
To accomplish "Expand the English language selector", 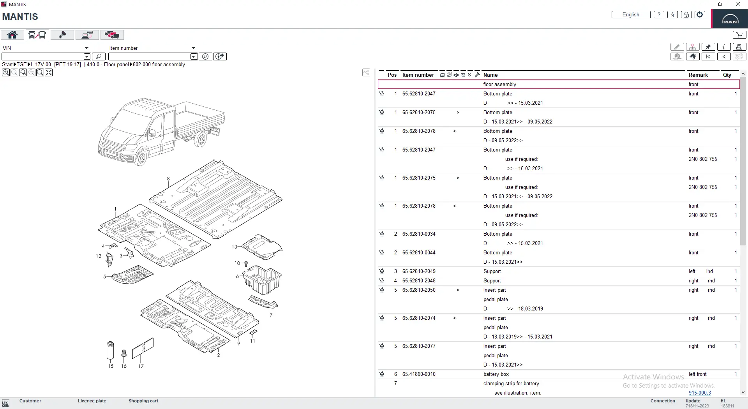I will pos(630,14).
